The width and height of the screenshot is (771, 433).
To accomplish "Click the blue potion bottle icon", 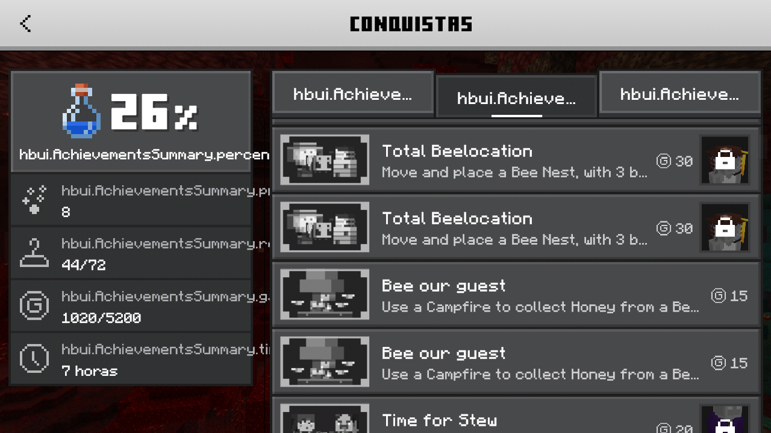I will 81,111.
